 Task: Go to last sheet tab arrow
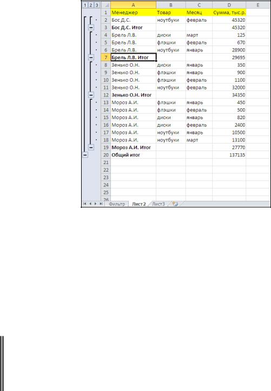(101, 204)
